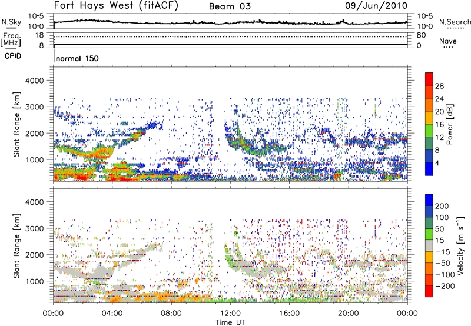Click the '80' tick on the Nave axis
Screen dimensions: 471x326
[x=422, y=35]
